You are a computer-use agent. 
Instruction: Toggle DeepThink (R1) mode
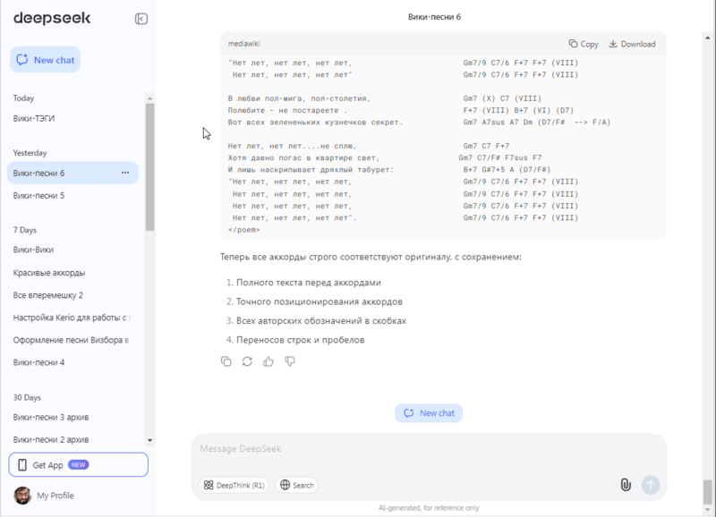[x=234, y=485]
